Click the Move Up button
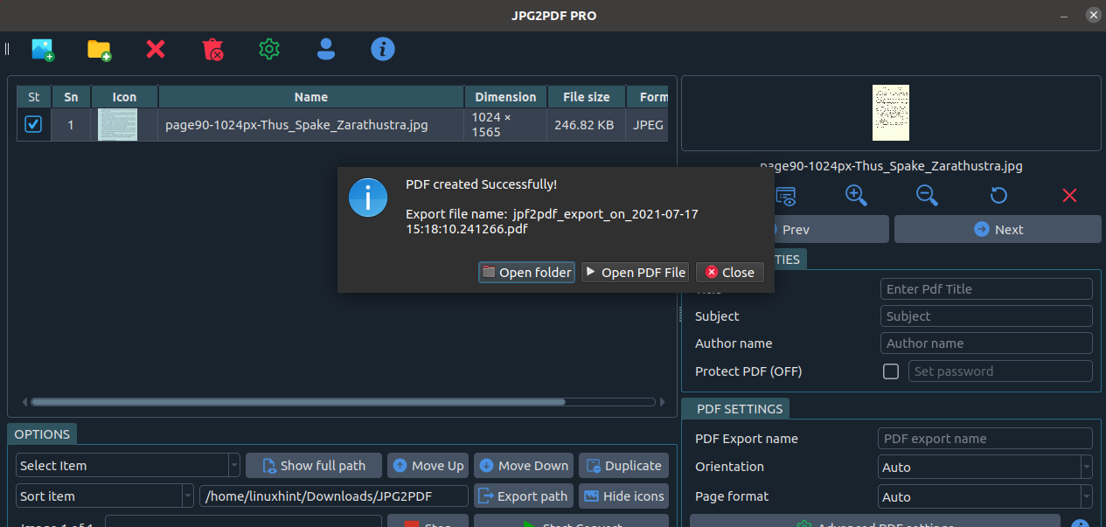Image resolution: width=1106 pixels, height=527 pixels. pyautogui.click(x=428, y=465)
